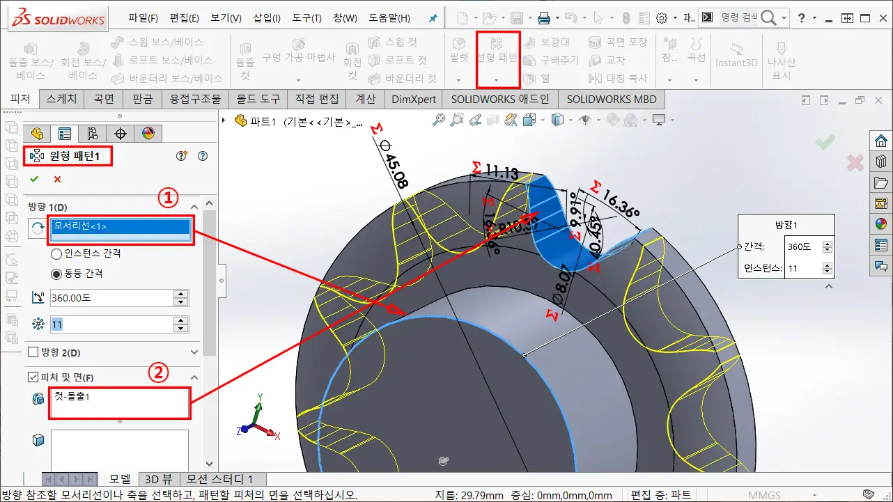
Task: Open the Appearances color ball in task pane
Action: (882, 224)
